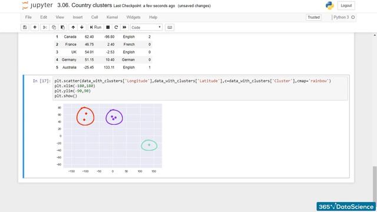Cut selected cells with scissors icon

pos(45,28)
